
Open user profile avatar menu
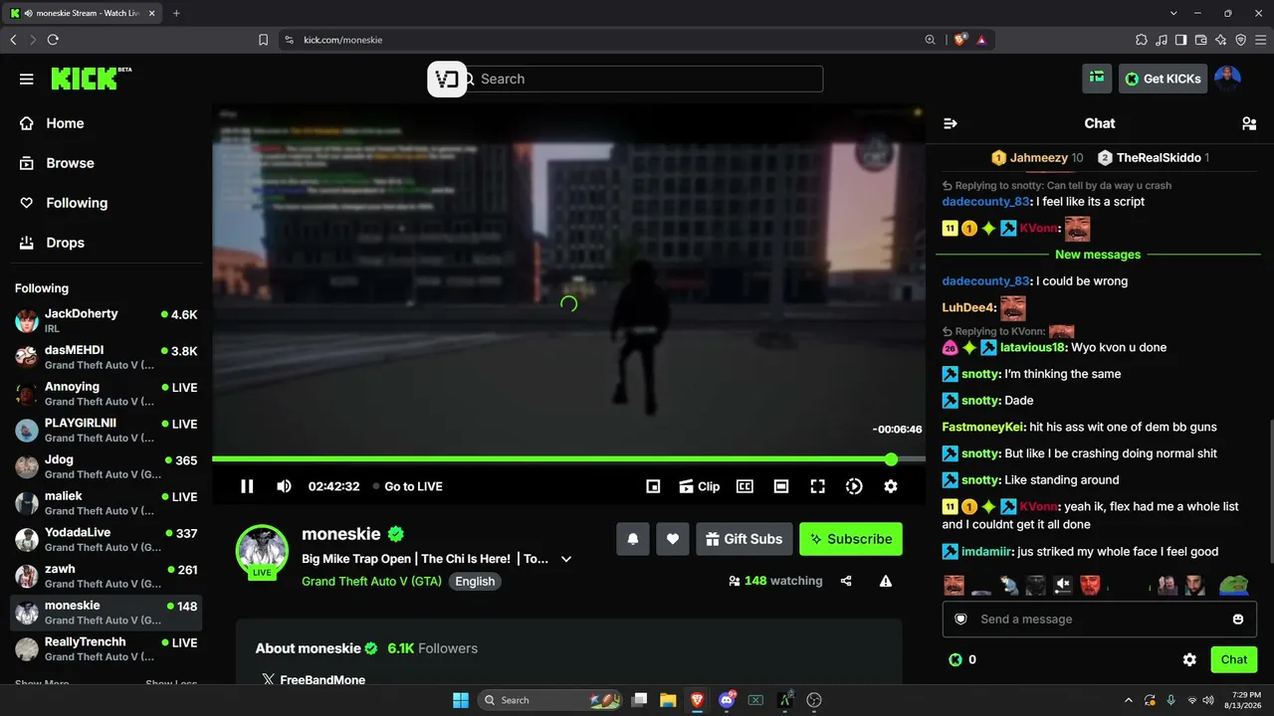point(1228,79)
